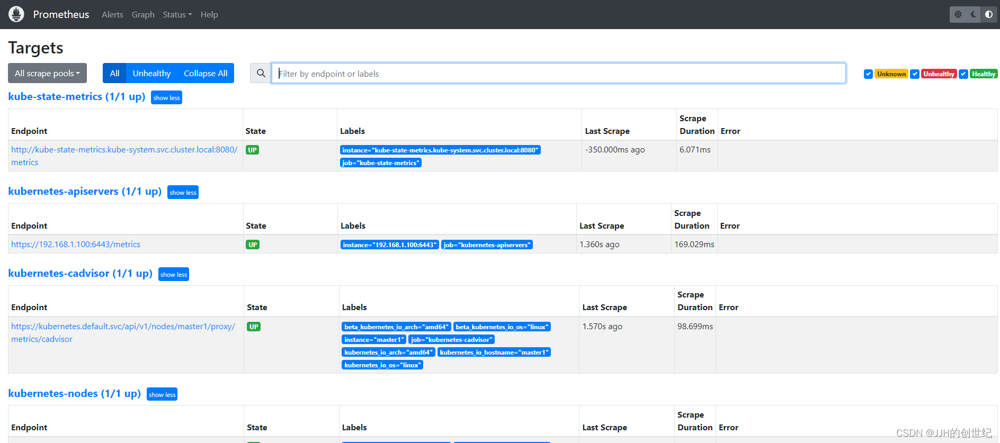Screen dimensions: 1000x443
Task: Open the 192.168.1.100:6443 metrics link
Action: [76, 244]
